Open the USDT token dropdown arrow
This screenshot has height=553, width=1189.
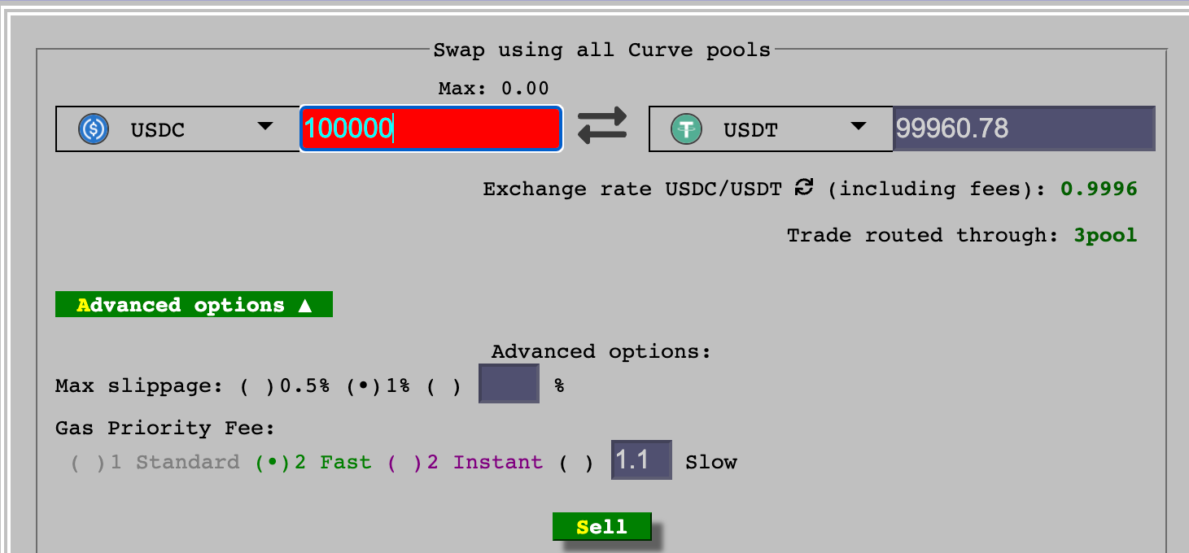click(x=857, y=127)
